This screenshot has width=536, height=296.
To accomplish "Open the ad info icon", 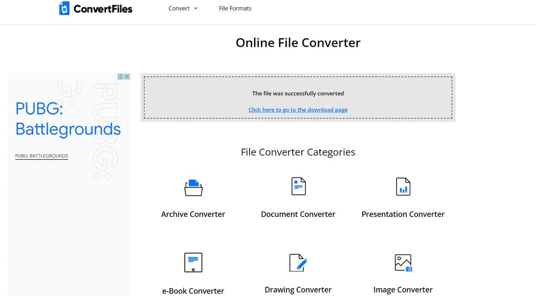I will (x=121, y=77).
